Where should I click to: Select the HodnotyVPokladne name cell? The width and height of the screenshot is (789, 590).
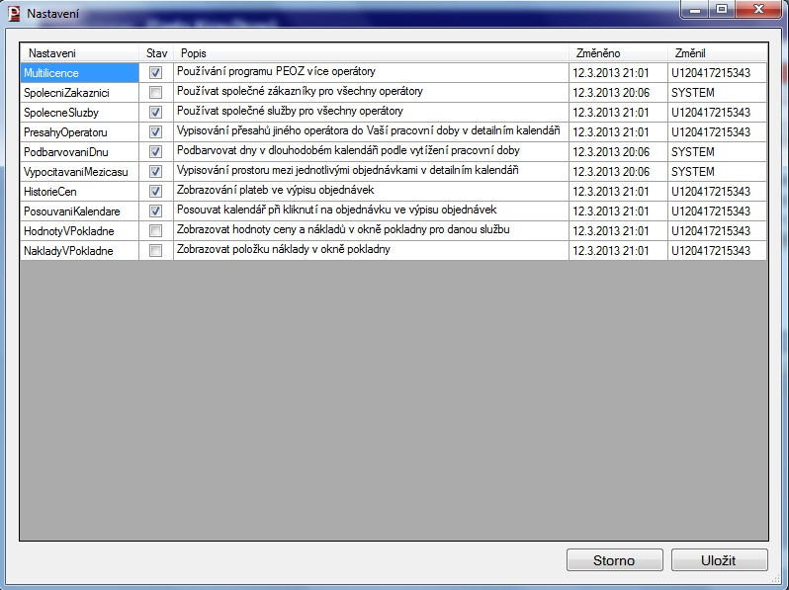[x=79, y=231]
